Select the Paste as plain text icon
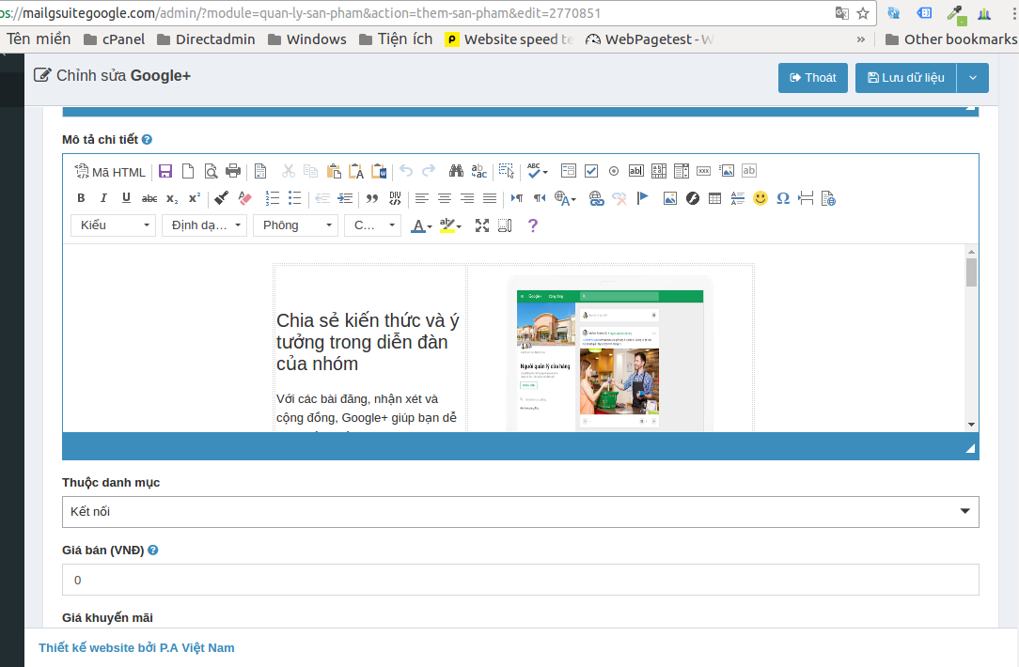The image size is (1019, 667). [356, 172]
